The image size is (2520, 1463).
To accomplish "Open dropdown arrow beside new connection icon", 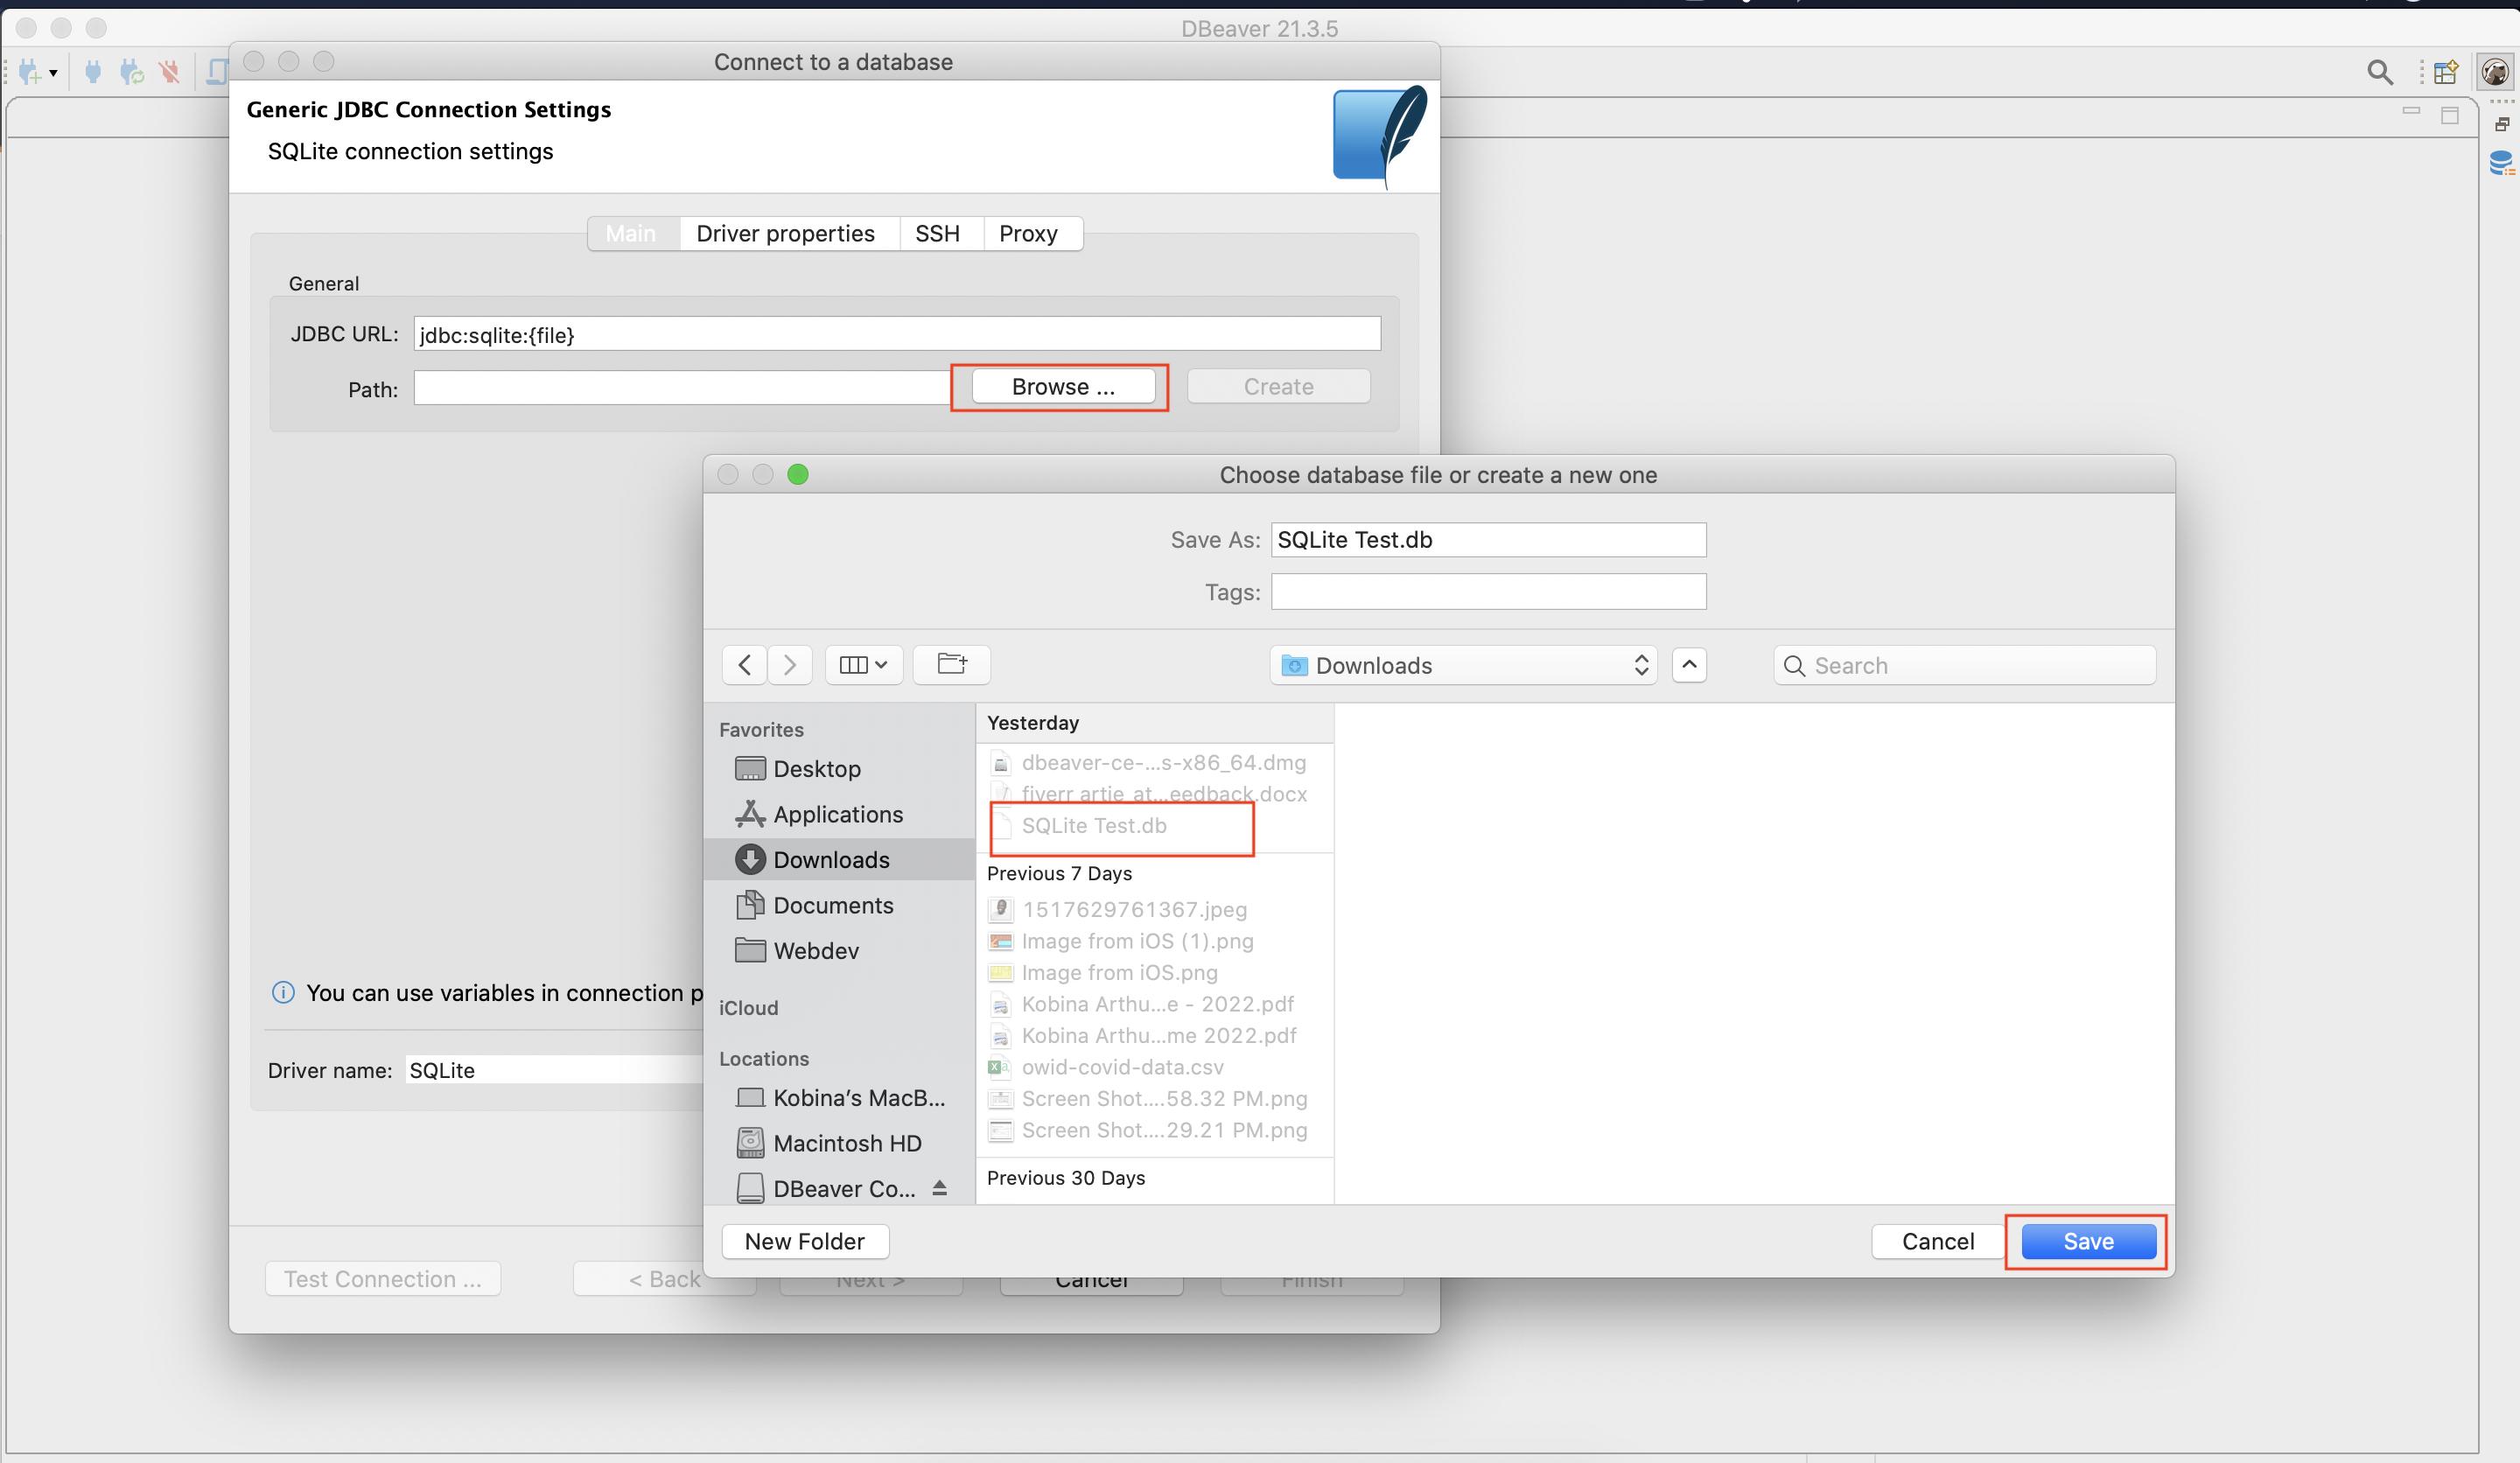I will [53, 73].
